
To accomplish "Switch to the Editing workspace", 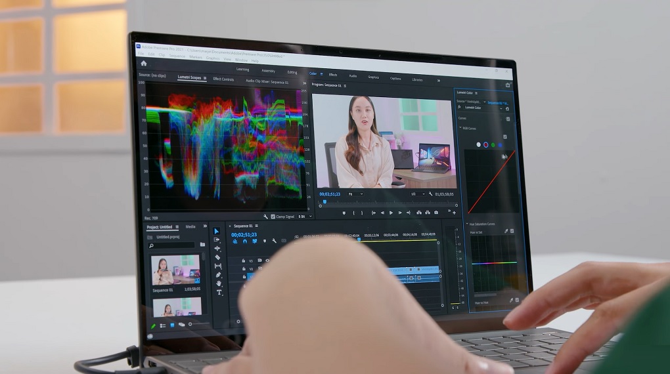I will [292, 72].
